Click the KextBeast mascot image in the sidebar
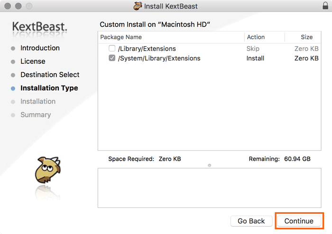 tap(48, 170)
